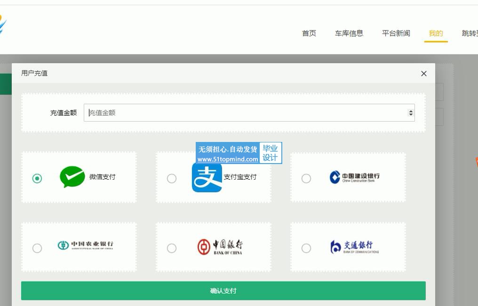Viewport: 478px width, 306px height.
Task: Click the Agricultural Bank of China logo
Action: (x=85, y=245)
